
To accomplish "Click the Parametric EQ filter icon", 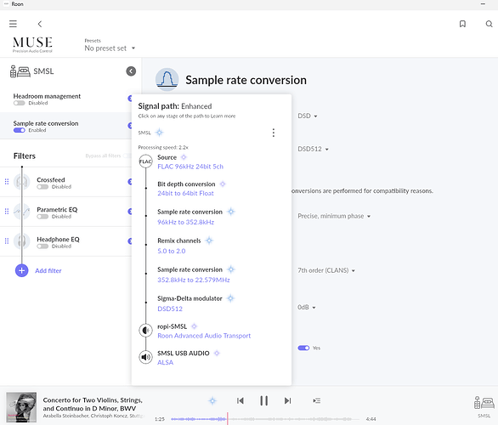I will (x=21, y=212).
